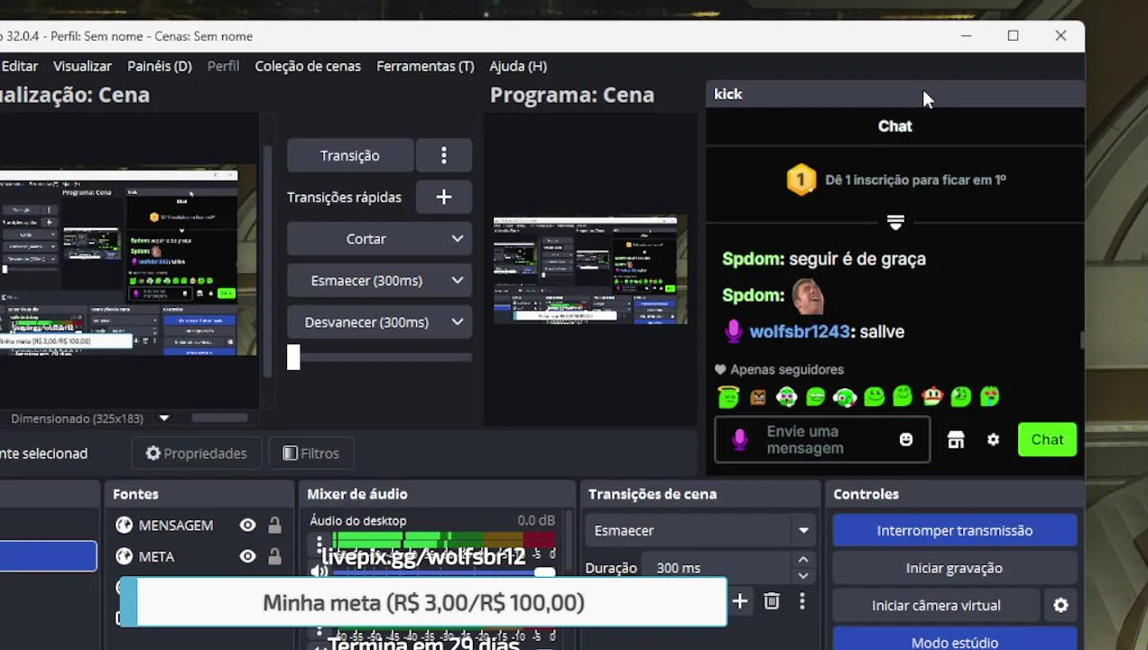Screen dimensions: 1148x650
Task: Open the Ferramentas (T) menu
Action: [425, 66]
